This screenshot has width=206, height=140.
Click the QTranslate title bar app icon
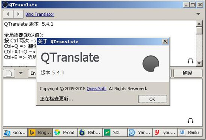[x=6, y=5]
